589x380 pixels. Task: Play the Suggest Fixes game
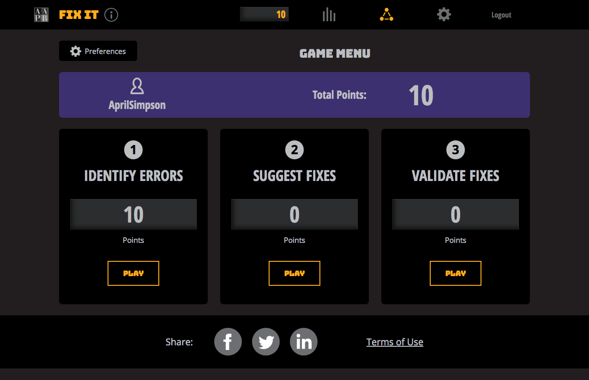pyautogui.click(x=294, y=273)
